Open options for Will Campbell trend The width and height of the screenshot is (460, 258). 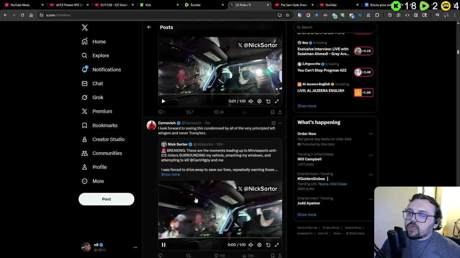pos(371,155)
